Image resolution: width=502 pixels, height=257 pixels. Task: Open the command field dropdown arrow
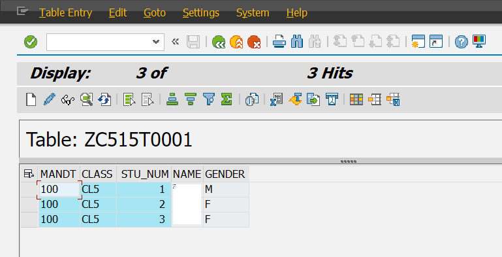156,42
